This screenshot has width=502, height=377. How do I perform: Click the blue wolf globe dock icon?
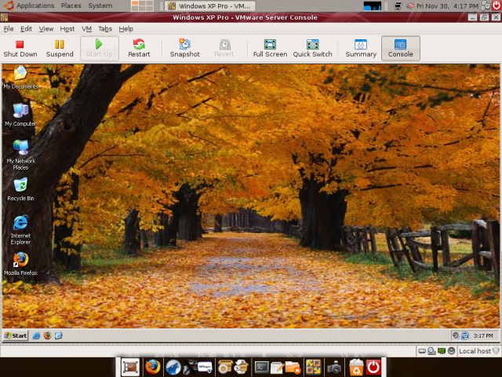tap(173, 367)
